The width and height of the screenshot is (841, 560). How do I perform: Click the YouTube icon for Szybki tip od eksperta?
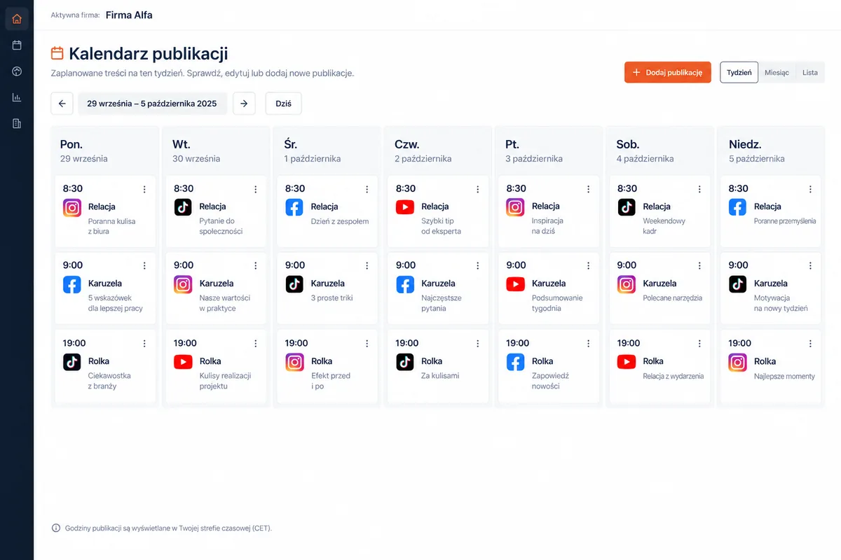click(x=405, y=207)
